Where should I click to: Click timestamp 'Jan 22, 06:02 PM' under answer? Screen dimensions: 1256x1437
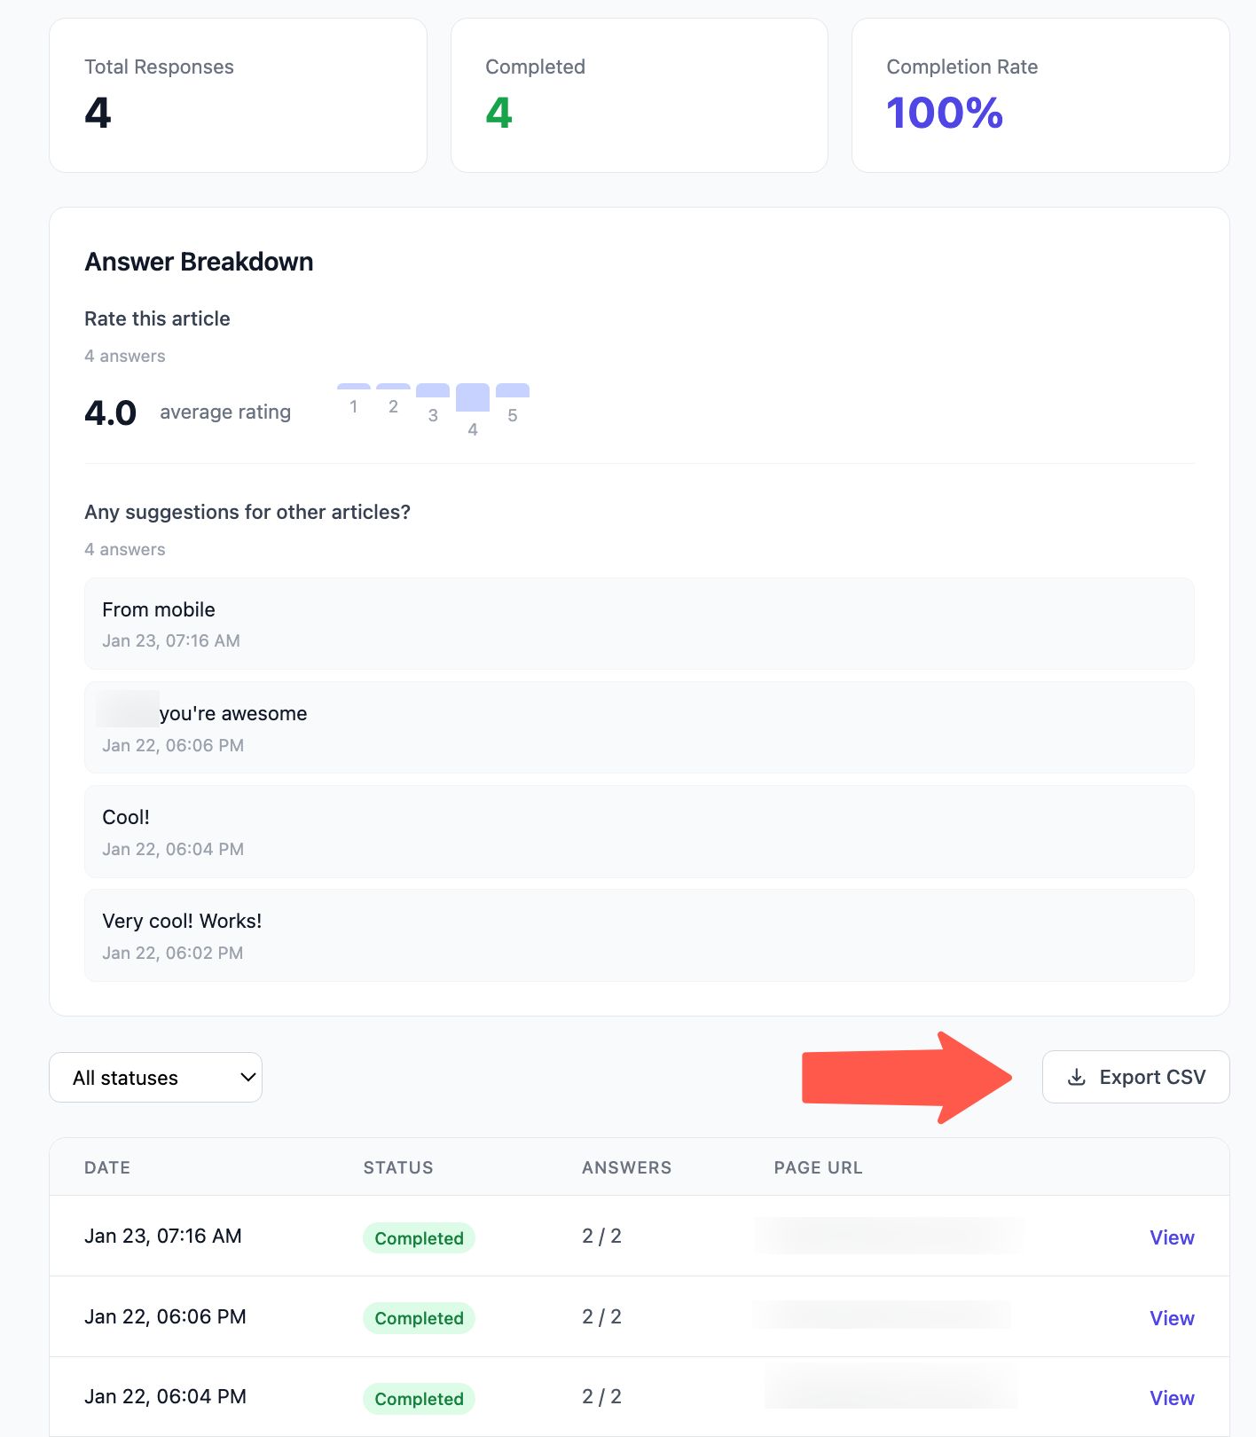[x=173, y=953]
